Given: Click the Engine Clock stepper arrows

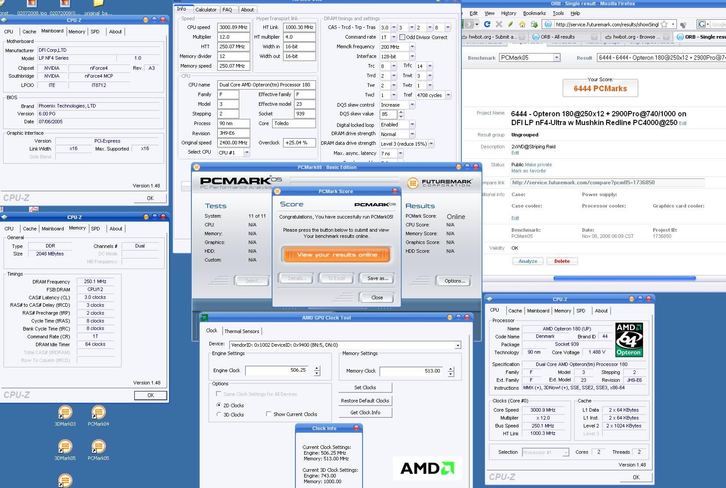Looking at the screenshot, I should point(317,371).
